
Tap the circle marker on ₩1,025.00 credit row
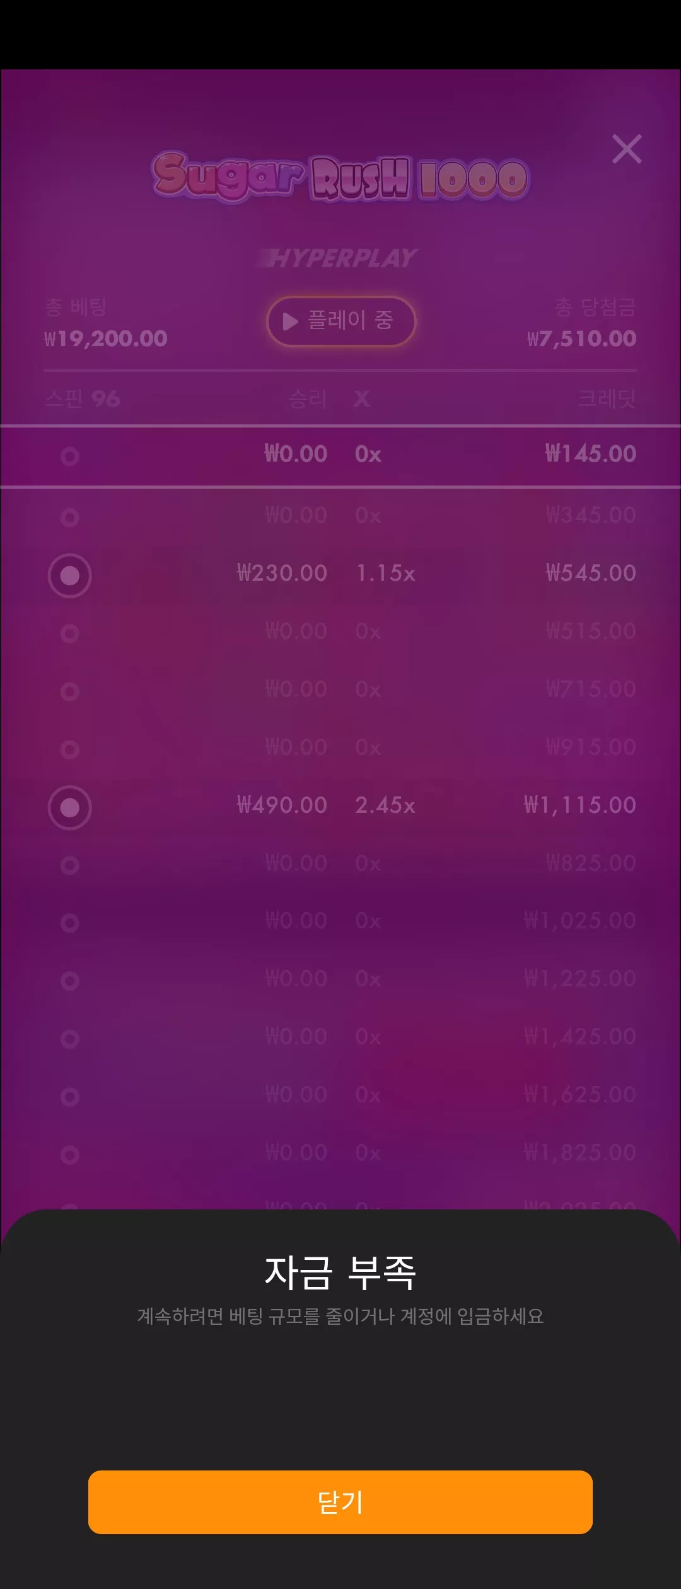[x=69, y=923]
